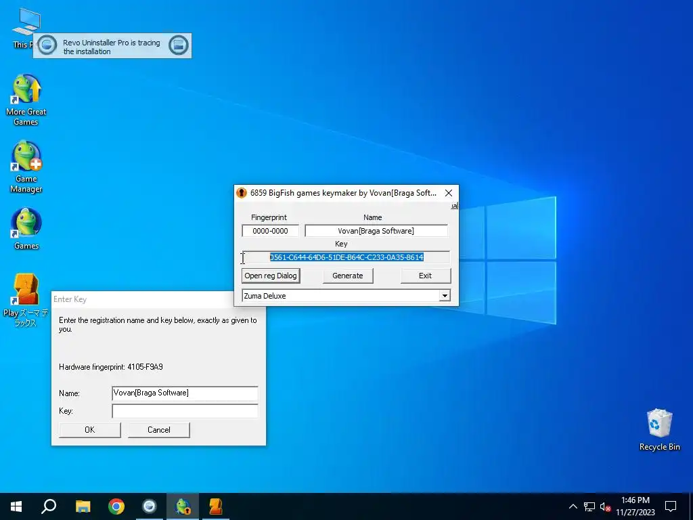Click the generated Key field

tap(346, 257)
